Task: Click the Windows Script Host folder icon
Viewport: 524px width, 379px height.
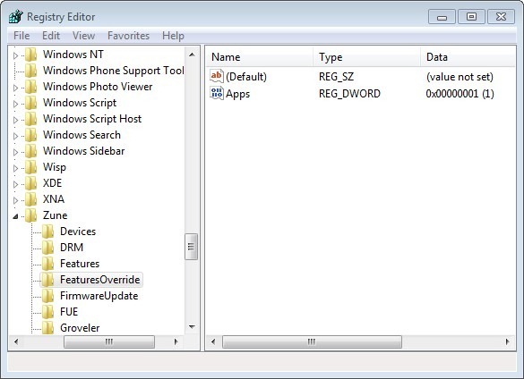Action: [31, 118]
